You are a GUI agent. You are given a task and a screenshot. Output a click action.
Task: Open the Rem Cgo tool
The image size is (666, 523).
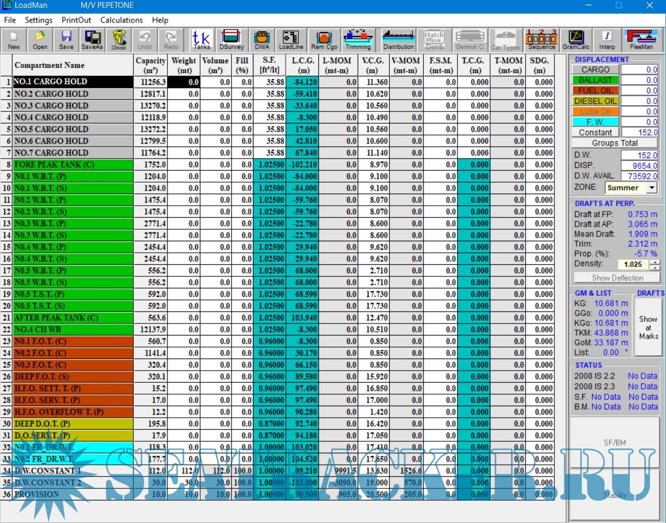tap(324, 40)
